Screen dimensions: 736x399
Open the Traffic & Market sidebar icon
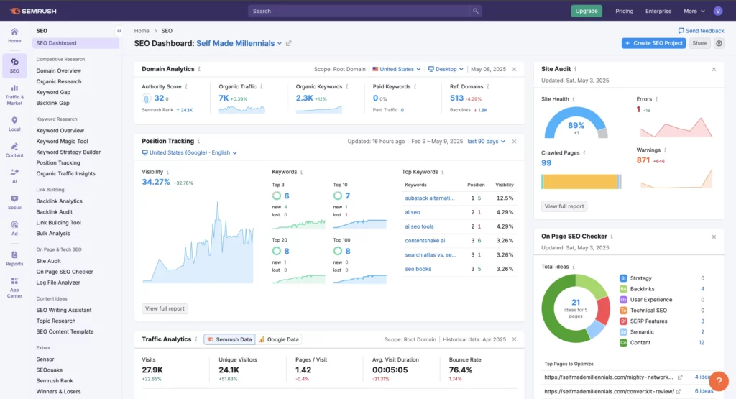point(14,95)
